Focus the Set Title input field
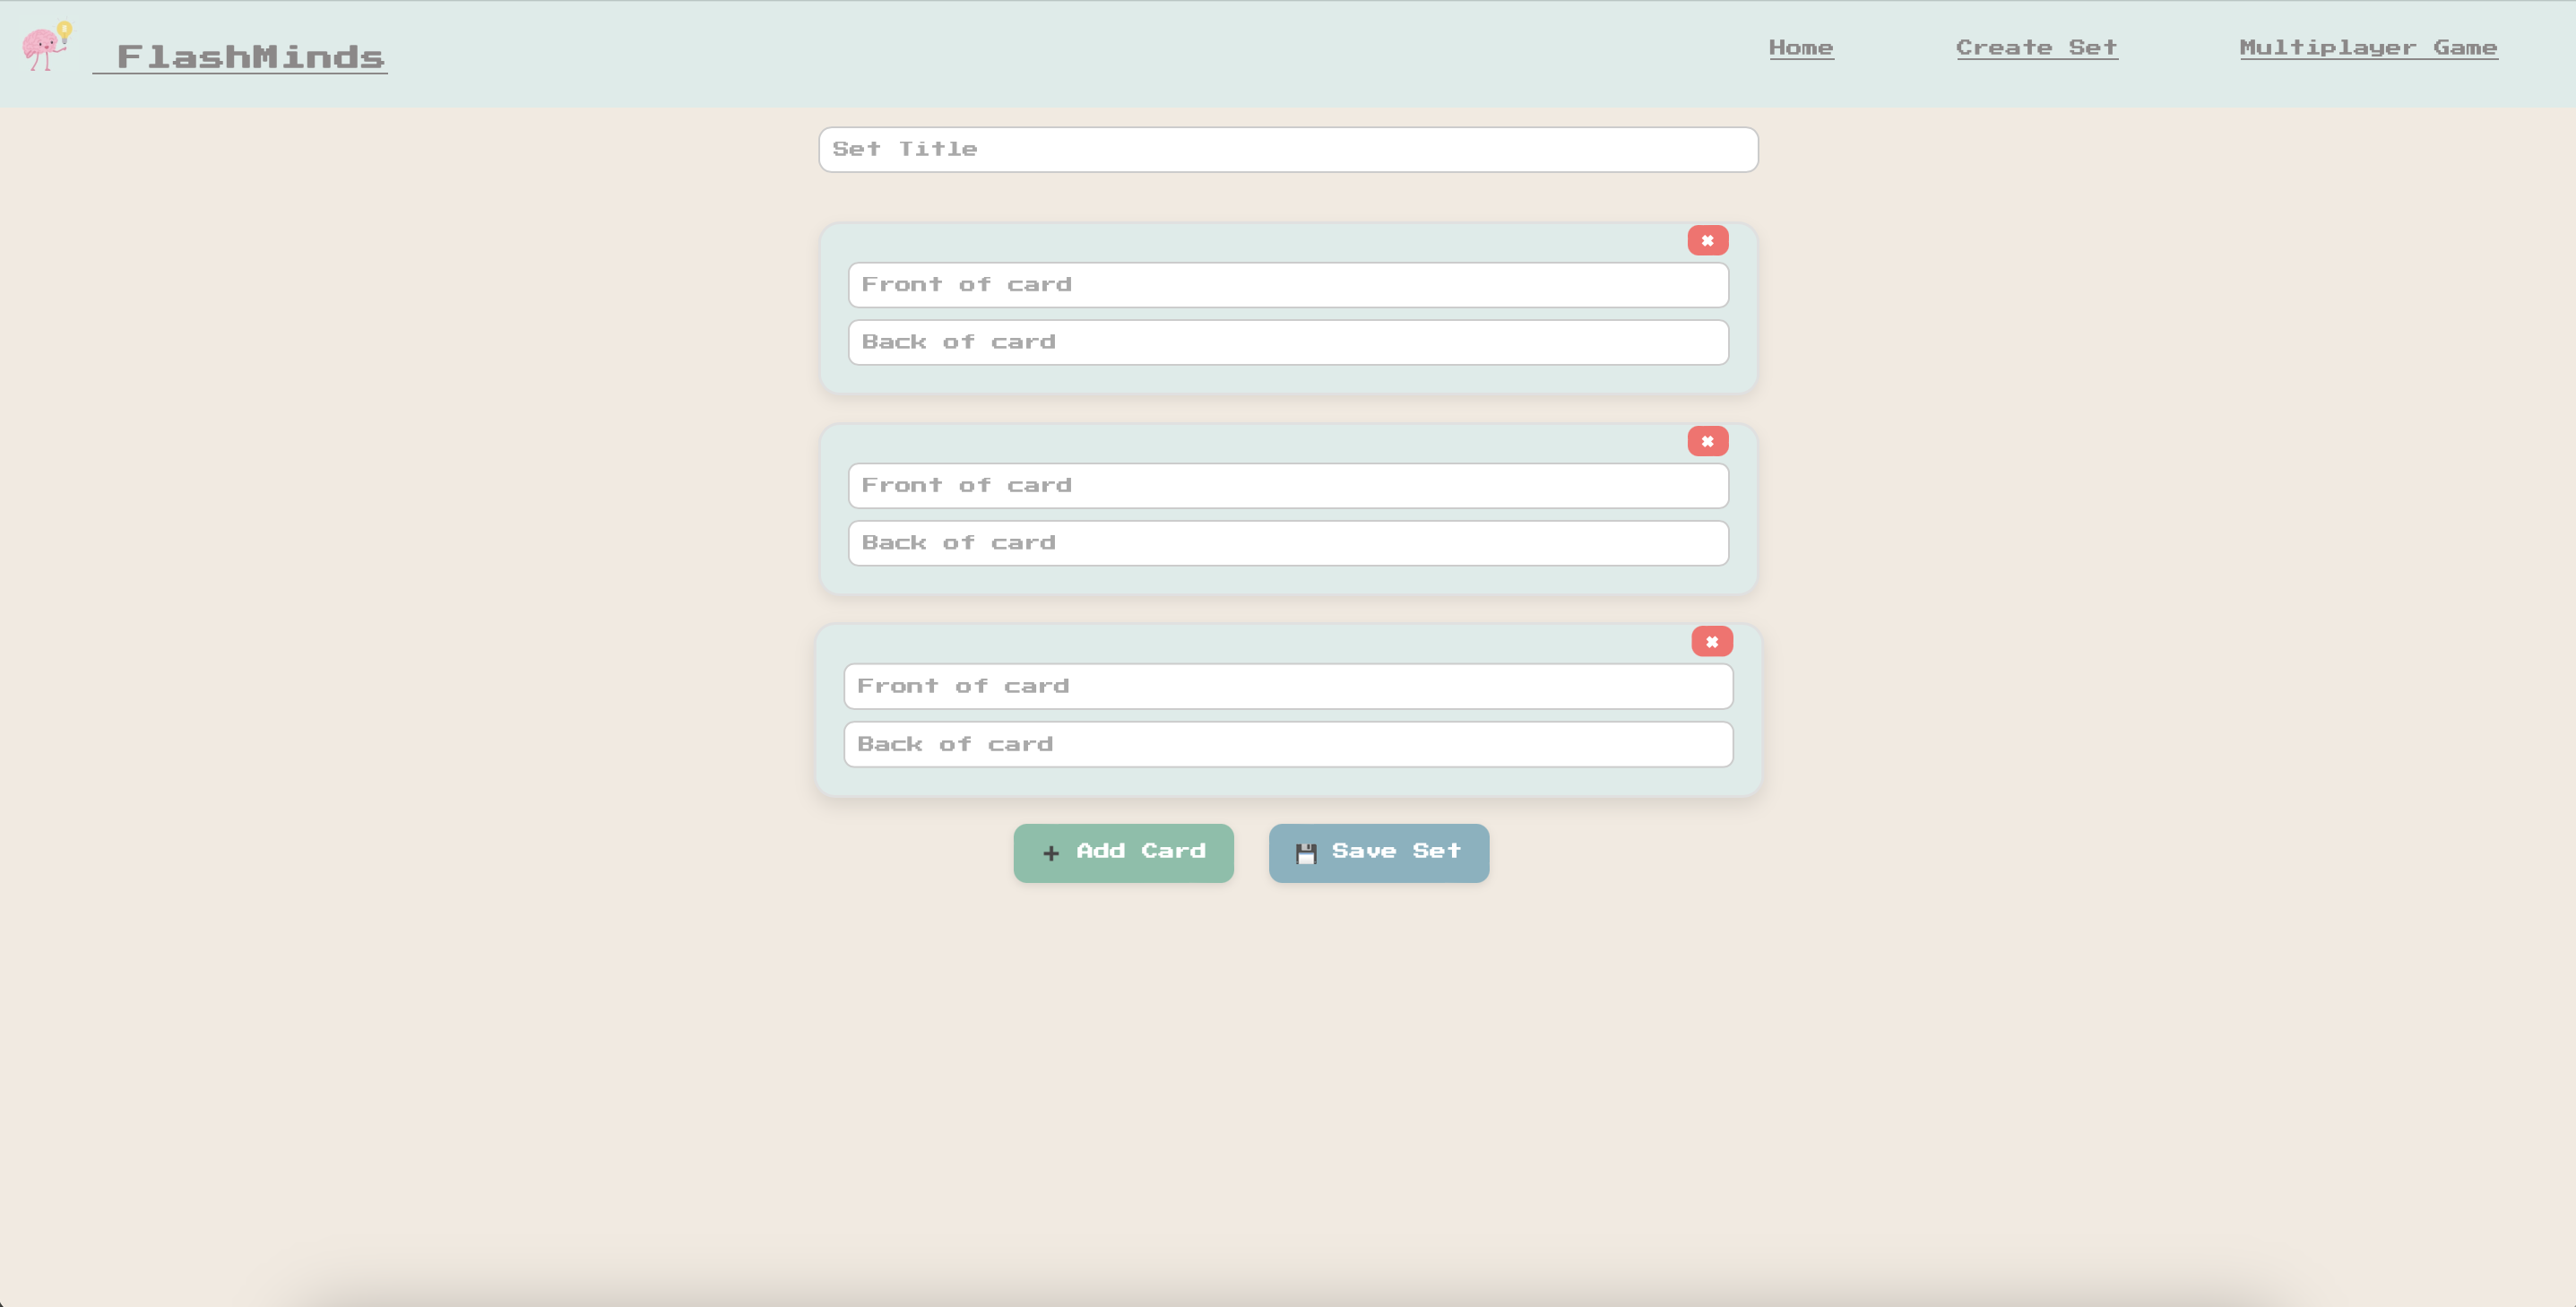Viewport: 2576px width, 1307px height. (1288, 150)
